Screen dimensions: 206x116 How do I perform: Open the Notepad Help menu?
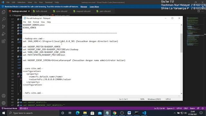click(49, 22)
